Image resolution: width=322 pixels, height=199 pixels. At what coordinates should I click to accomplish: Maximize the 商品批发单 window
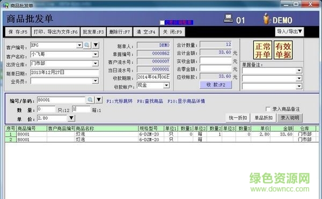click(x=296, y=4)
